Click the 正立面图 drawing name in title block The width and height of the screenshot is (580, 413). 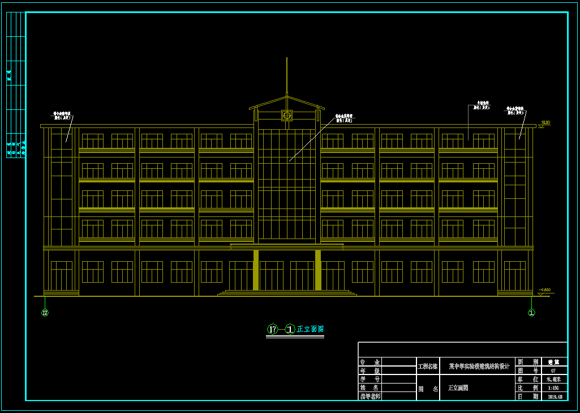pos(458,388)
